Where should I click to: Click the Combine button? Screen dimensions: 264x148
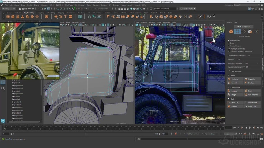point(235,79)
